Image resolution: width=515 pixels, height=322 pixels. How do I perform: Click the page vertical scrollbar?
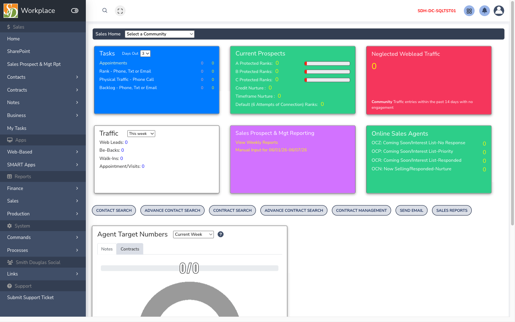(512, 114)
